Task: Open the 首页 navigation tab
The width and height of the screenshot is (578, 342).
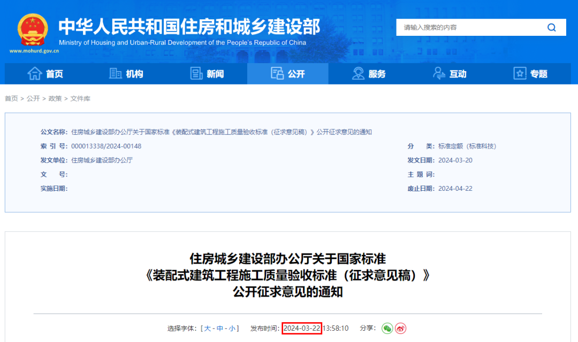Action: point(45,74)
